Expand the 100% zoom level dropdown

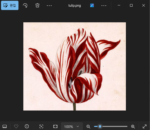click(x=72, y=127)
